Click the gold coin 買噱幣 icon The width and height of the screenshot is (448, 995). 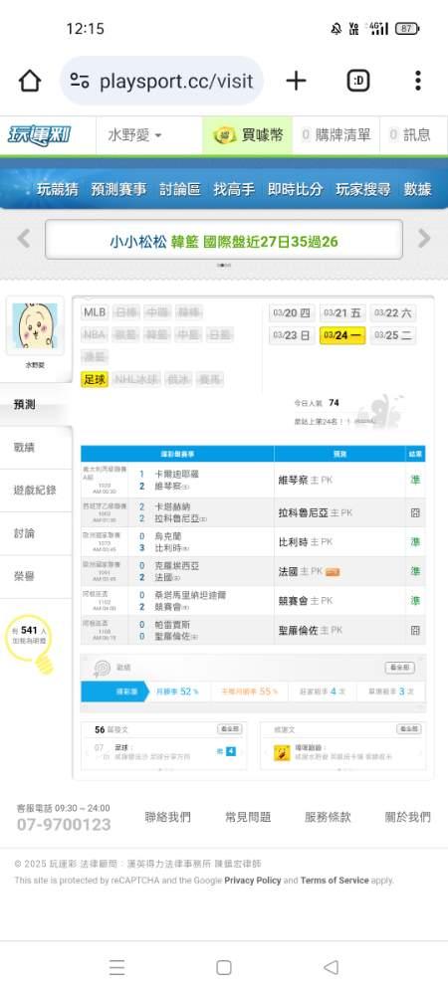(225, 135)
